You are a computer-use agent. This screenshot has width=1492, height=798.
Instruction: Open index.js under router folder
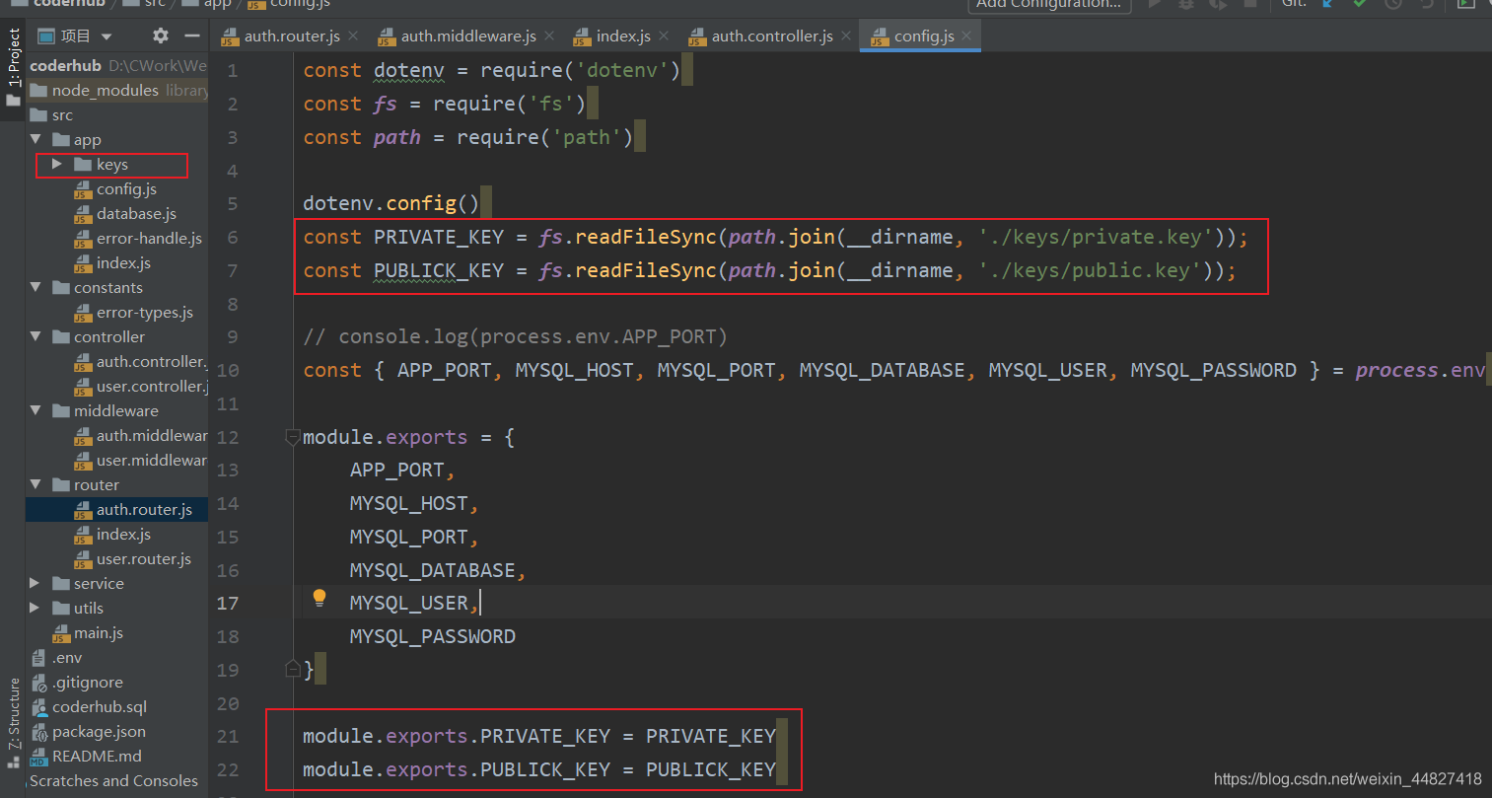click(x=123, y=534)
